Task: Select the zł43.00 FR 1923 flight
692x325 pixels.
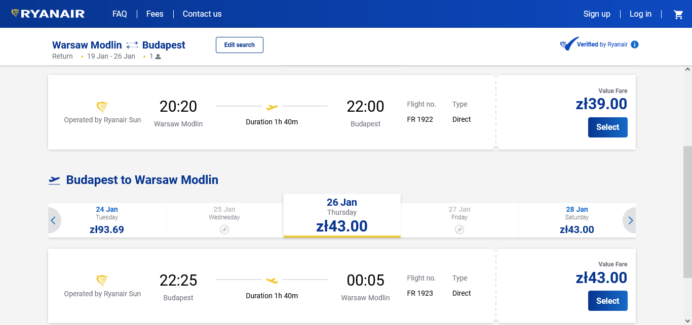Action: point(608,301)
